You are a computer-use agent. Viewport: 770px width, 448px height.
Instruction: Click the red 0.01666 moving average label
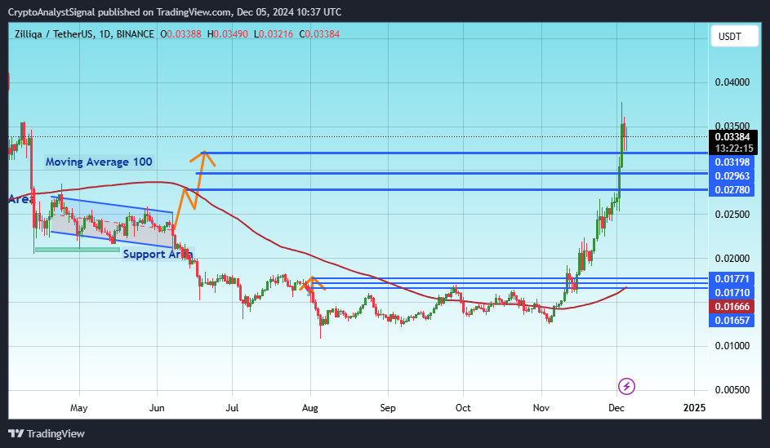click(732, 306)
